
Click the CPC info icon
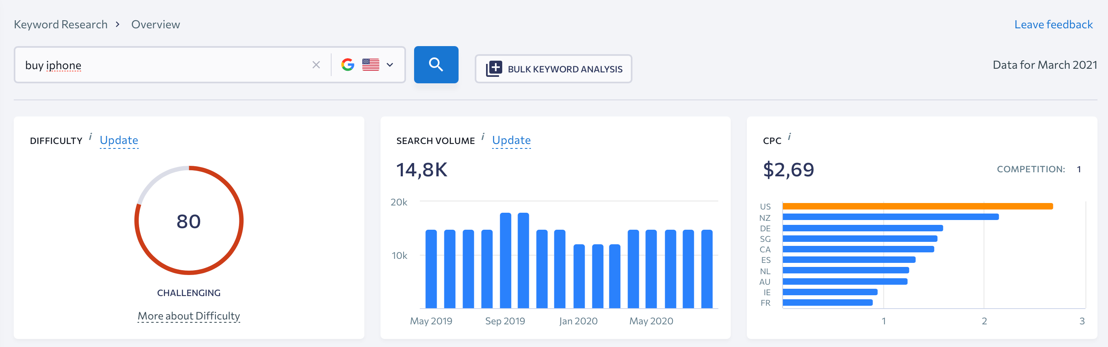789,136
